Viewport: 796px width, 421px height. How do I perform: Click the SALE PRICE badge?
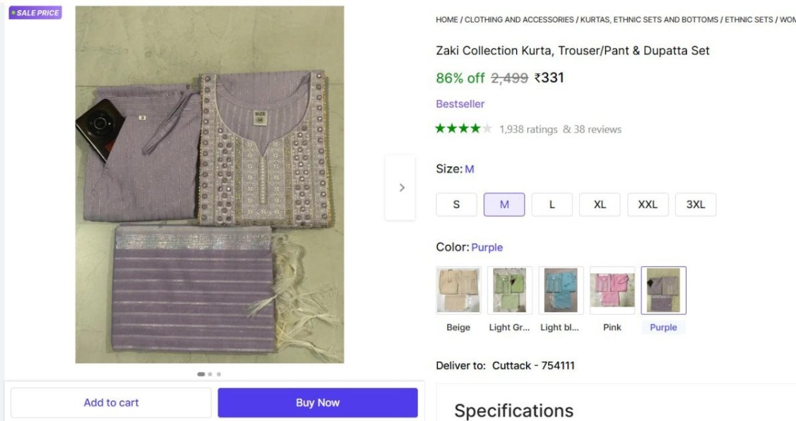point(34,12)
